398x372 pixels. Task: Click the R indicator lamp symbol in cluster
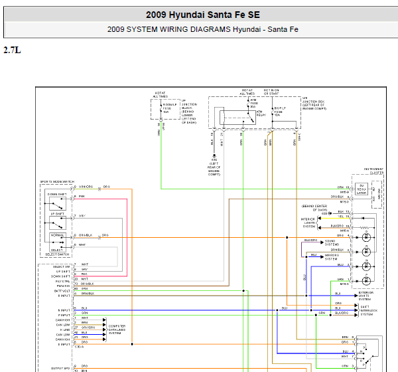click(366, 252)
